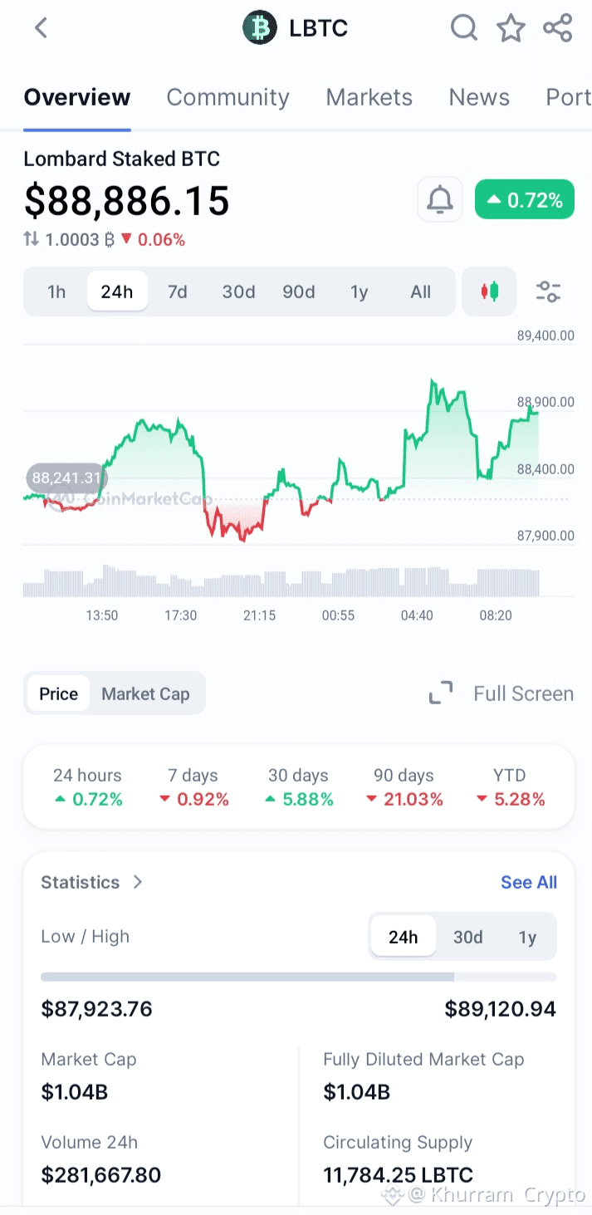
Task: Switch to the Markets tab
Action: (x=369, y=97)
